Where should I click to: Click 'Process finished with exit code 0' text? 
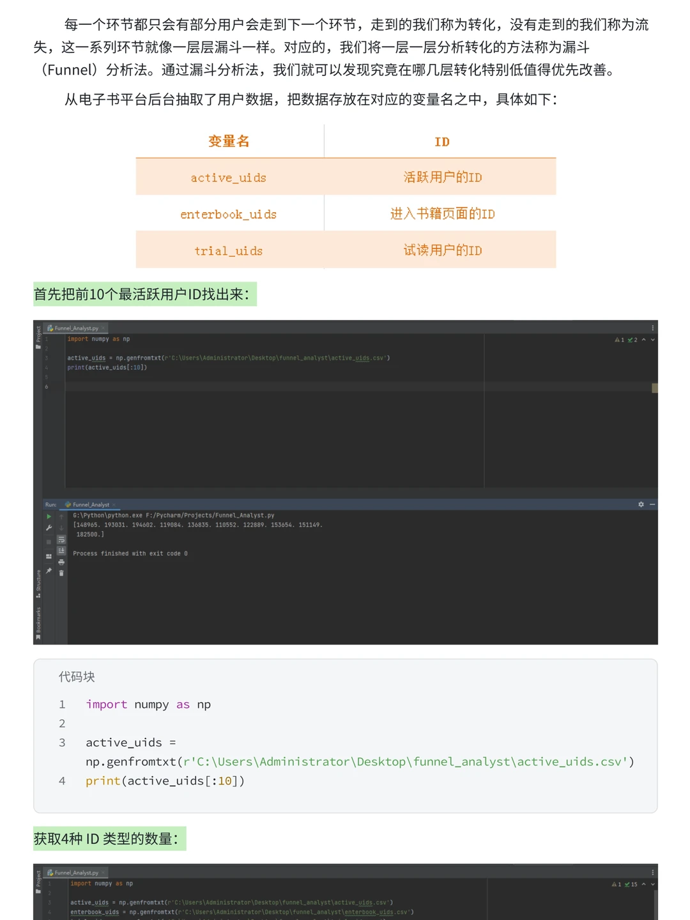pyautogui.click(x=130, y=553)
